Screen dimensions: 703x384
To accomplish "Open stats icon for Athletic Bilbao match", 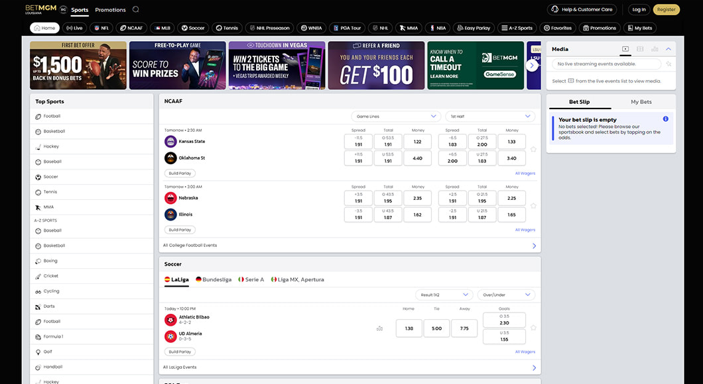I will tap(380, 328).
